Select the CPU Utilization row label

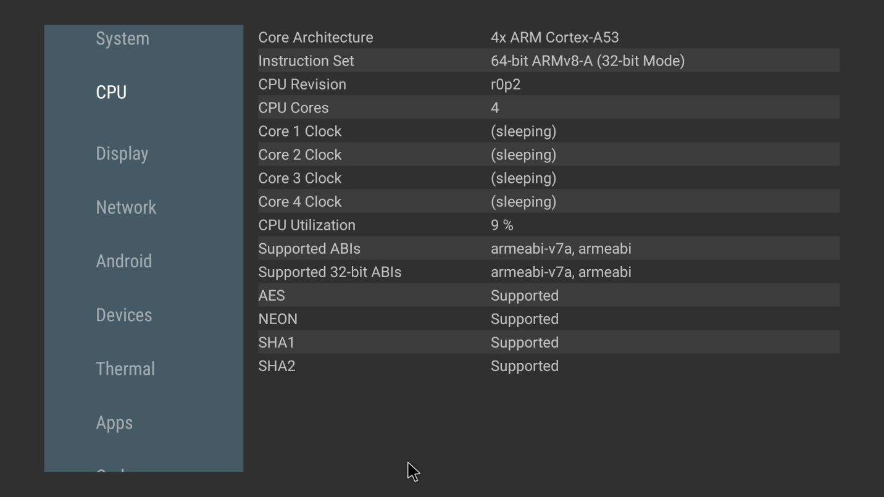(x=307, y=225)
